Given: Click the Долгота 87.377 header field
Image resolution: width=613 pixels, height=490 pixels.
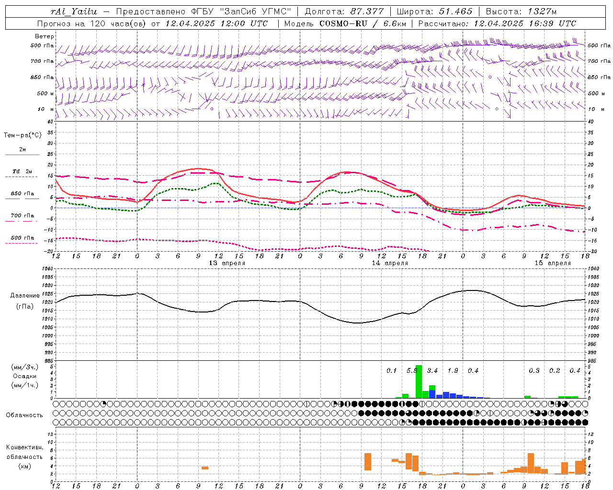Looking at the screenshot, I should coord(344,11).
